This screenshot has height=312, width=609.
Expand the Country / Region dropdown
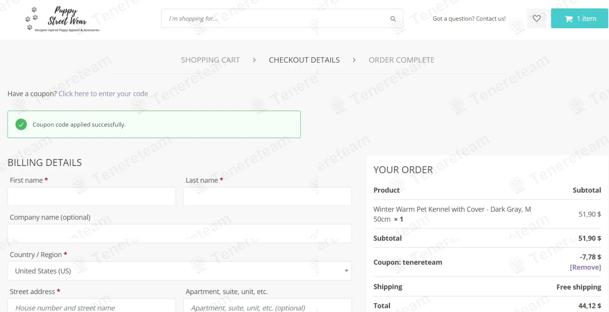pyautogui.click(x=180, y=271)
